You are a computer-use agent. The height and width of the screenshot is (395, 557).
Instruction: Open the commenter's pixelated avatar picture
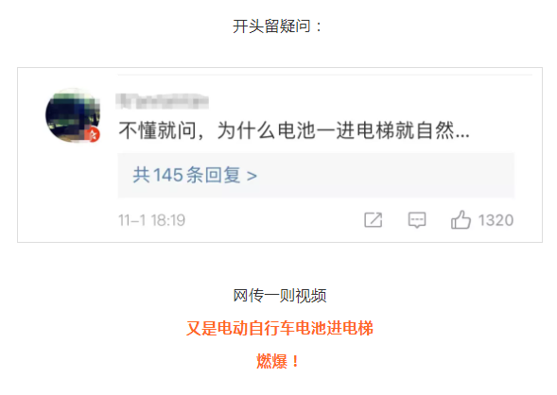[73, 115]
